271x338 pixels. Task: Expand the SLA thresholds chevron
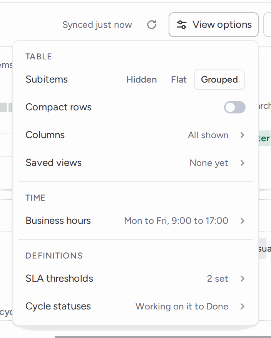[243, 279]
